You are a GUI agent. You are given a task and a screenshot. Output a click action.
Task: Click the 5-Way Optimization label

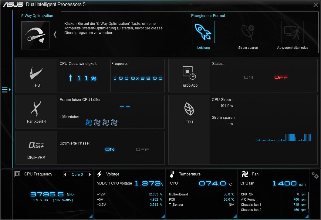click(37, 15)
